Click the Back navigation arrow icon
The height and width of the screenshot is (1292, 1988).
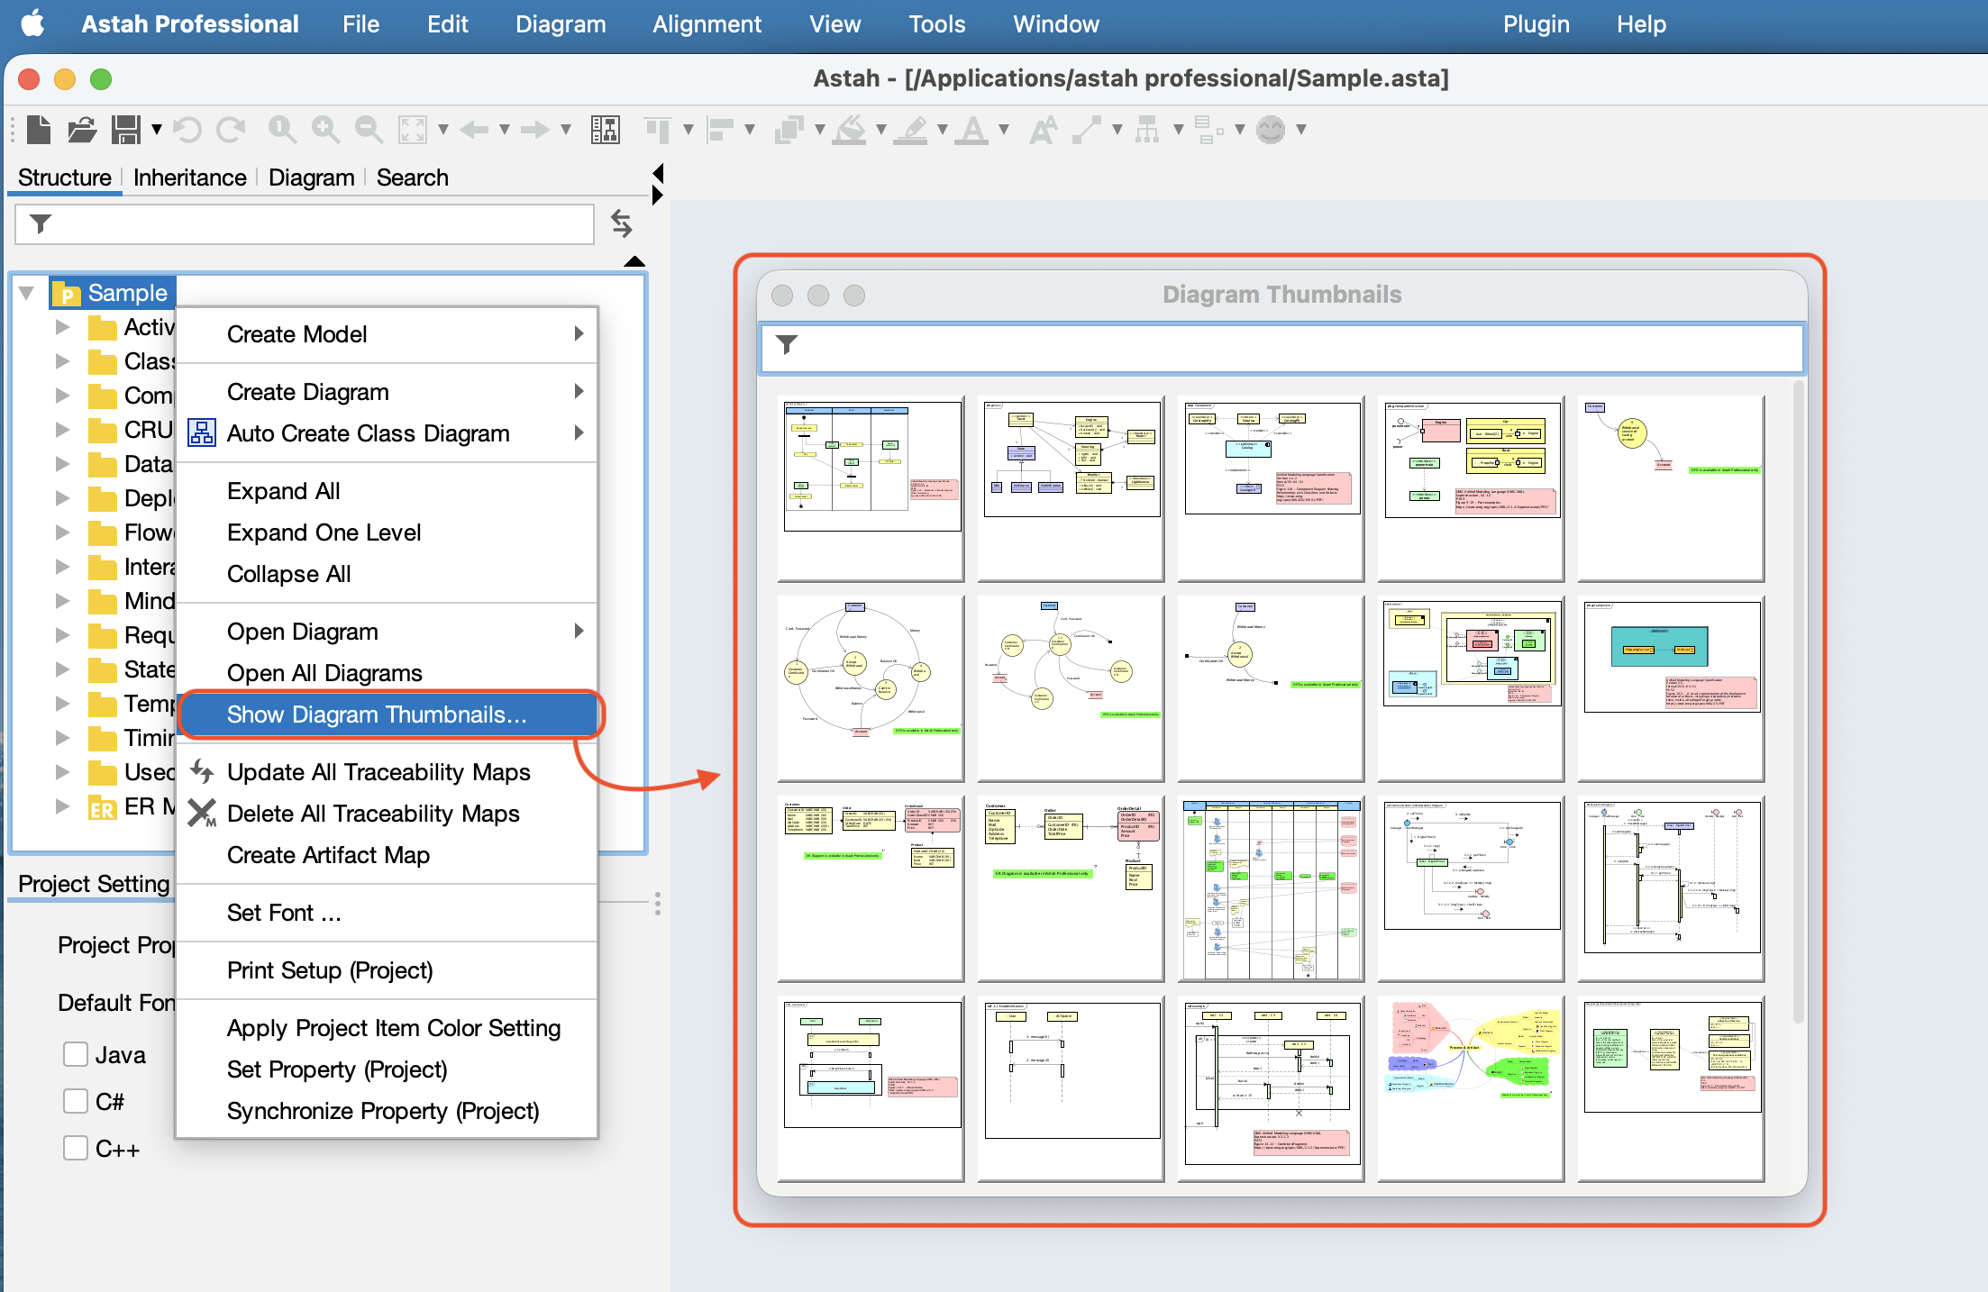[474, 130]
